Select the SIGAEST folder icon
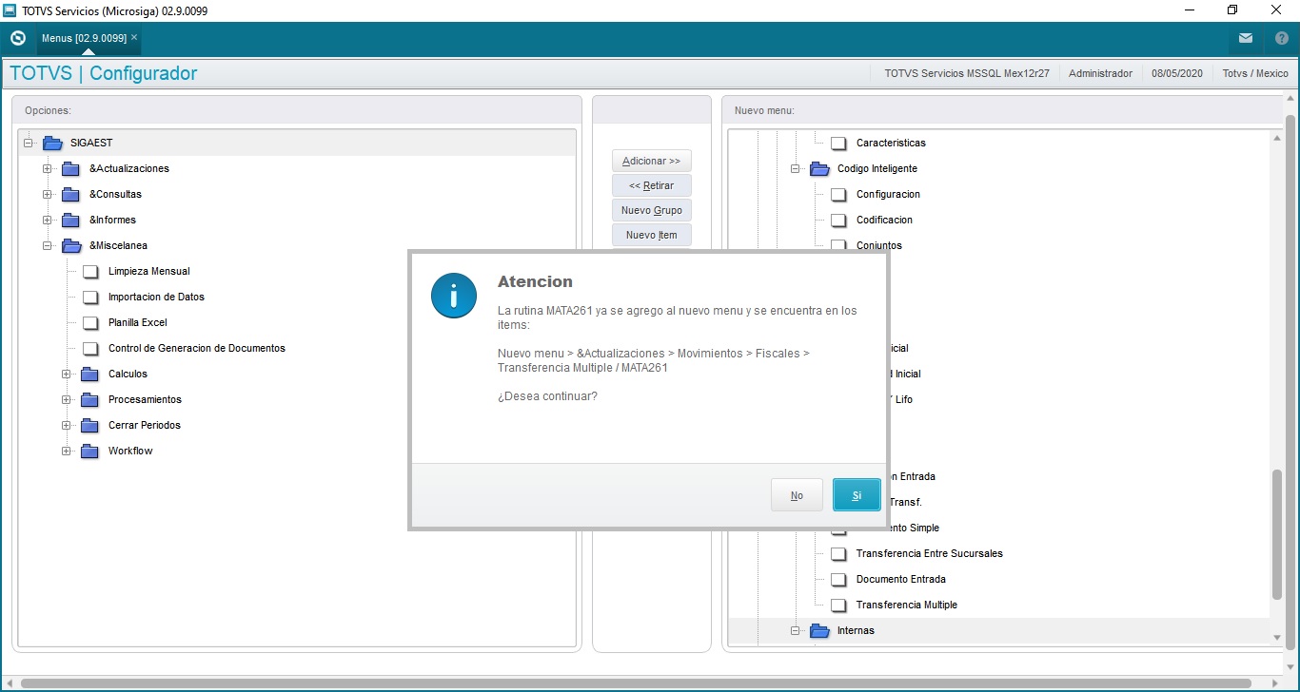1300x692 pixels. click(x=52, y=143)
